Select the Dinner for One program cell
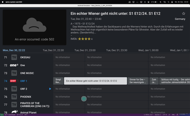This screenshot has width=190, height=116. tap(138, 81)
